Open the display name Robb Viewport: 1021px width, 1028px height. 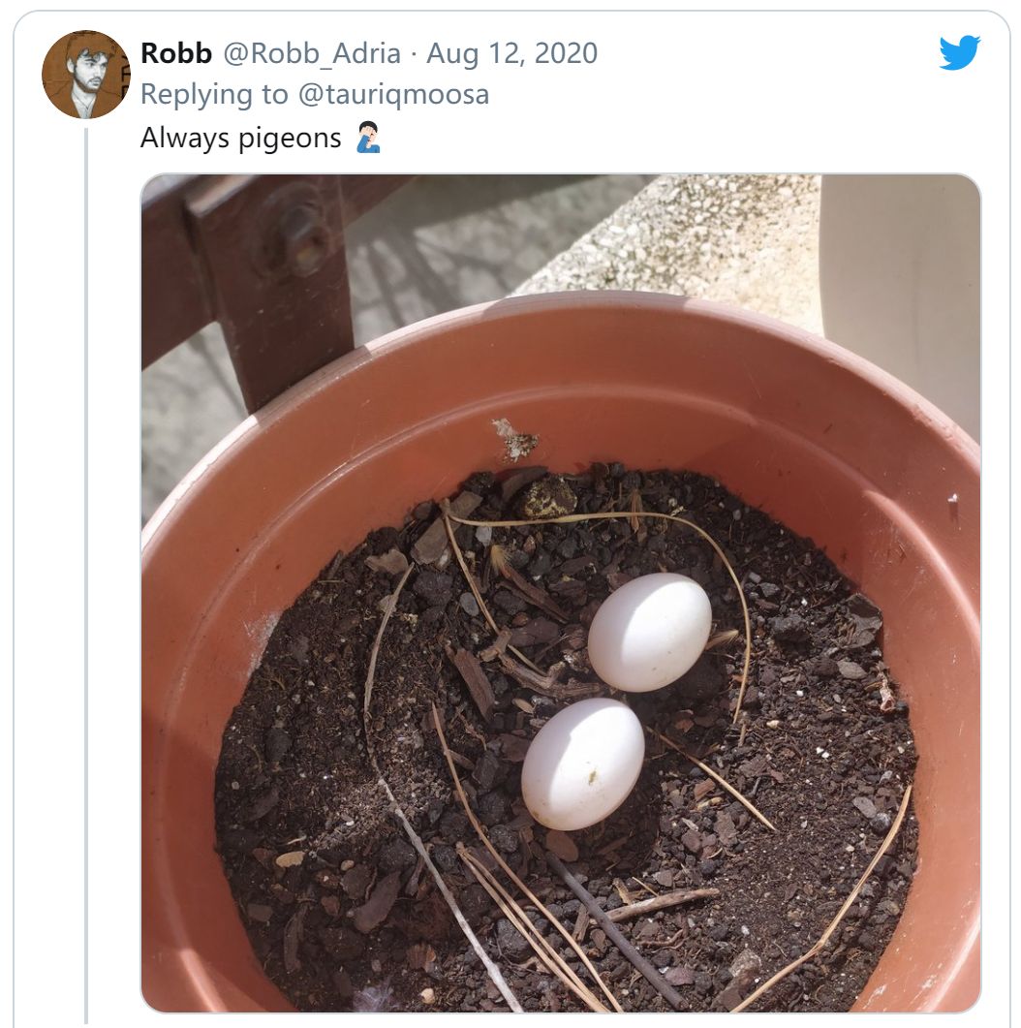[176, 53]
